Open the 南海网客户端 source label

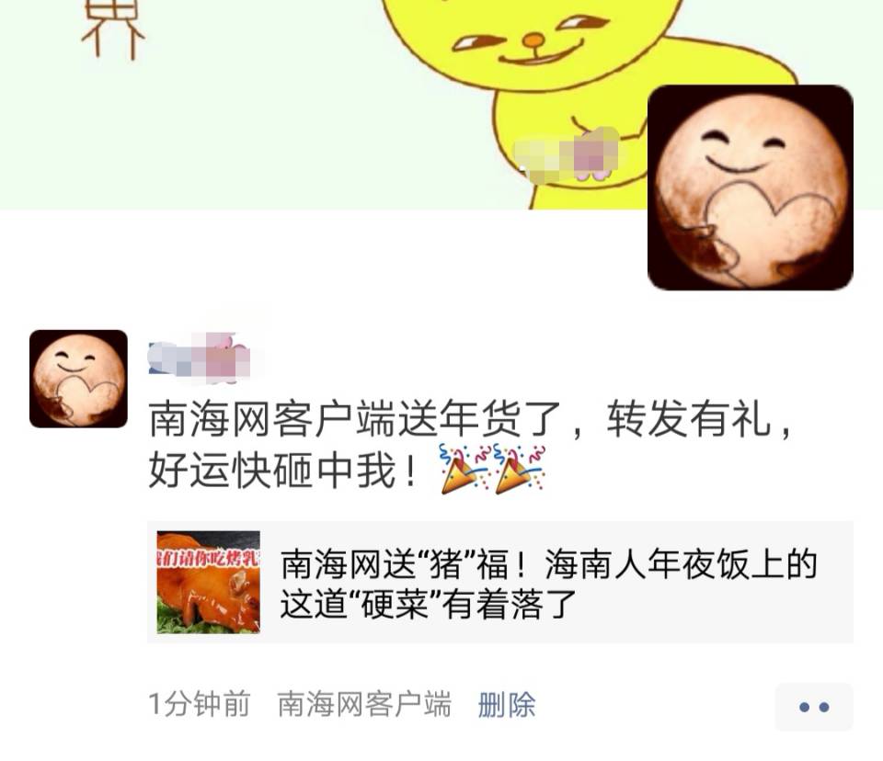pyautogui.click(x=364, y=705)
